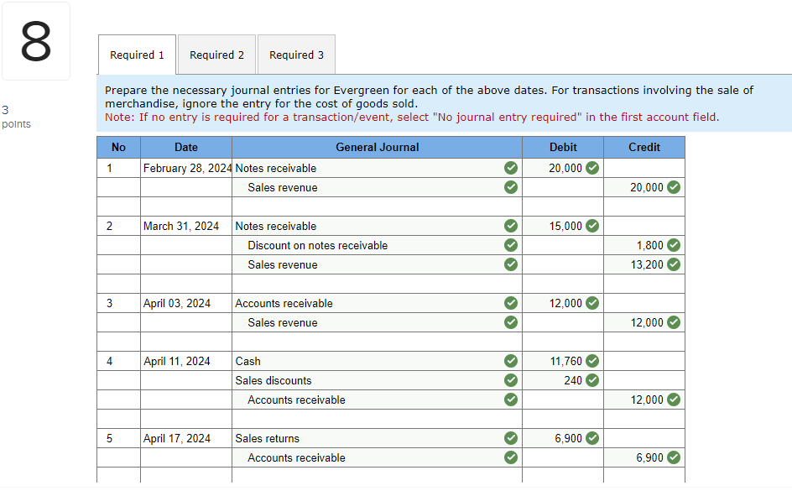Click check icon on April 03 Accounts receivable
The height and width of the screenshot is (491, 792).
click(511, 303)
